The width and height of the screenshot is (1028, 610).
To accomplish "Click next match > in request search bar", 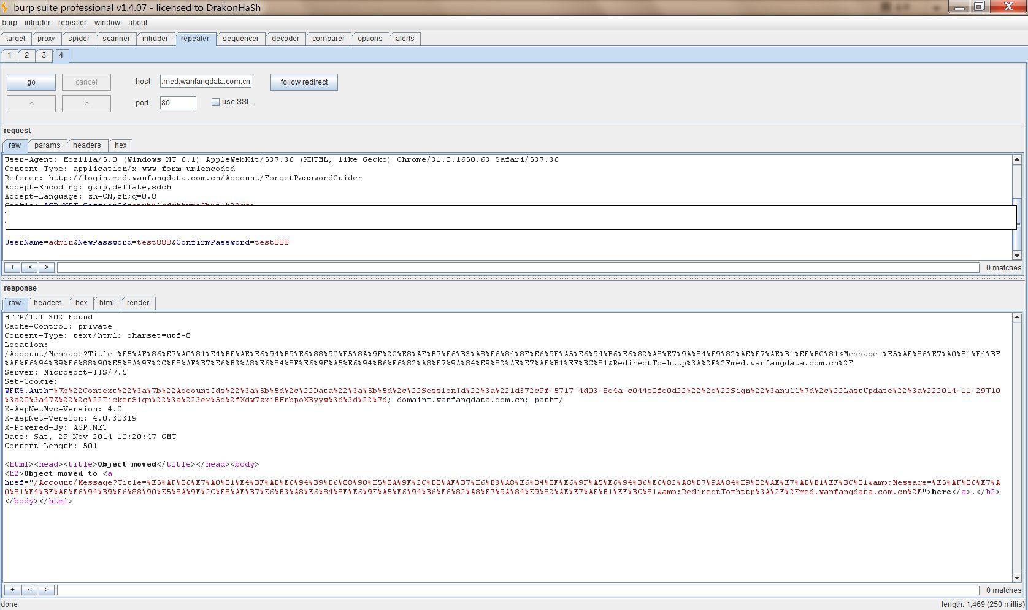I will pyautogui.click(x=47, y=267).
